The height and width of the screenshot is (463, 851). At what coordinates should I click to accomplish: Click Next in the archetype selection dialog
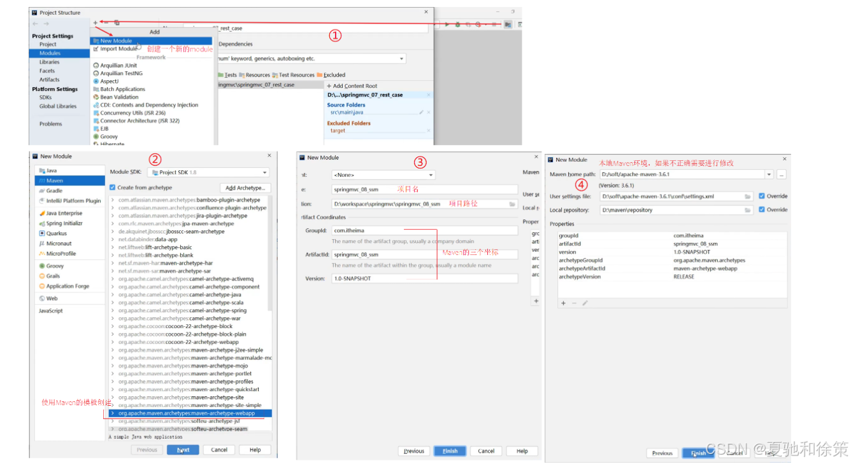pyautogui.click(x=183, y=450)
